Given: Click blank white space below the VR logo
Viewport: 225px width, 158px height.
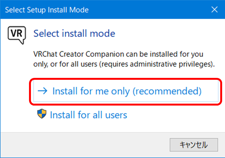Looking at the screenshot, I should 16,79.
